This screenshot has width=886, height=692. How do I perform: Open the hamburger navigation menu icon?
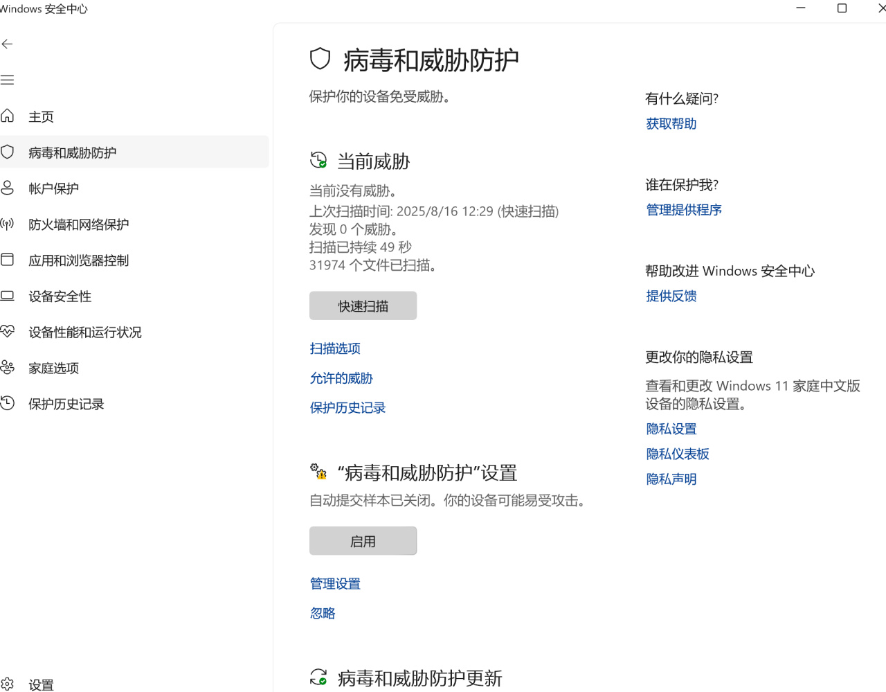8,80
